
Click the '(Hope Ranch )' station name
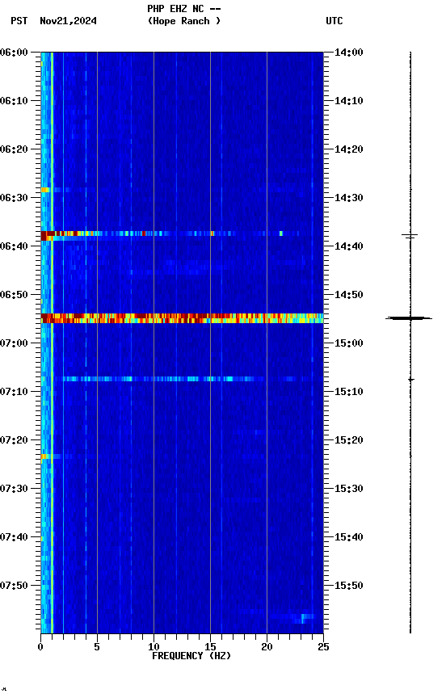[x=184, y=21]
